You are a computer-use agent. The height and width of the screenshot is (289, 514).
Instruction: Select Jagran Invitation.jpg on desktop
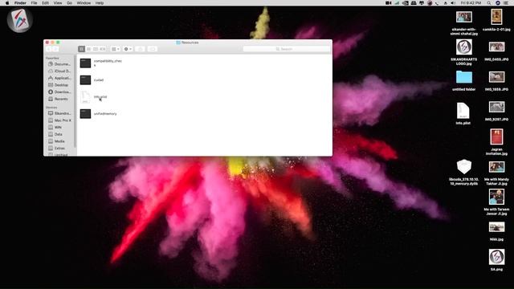tap(496, 137)
